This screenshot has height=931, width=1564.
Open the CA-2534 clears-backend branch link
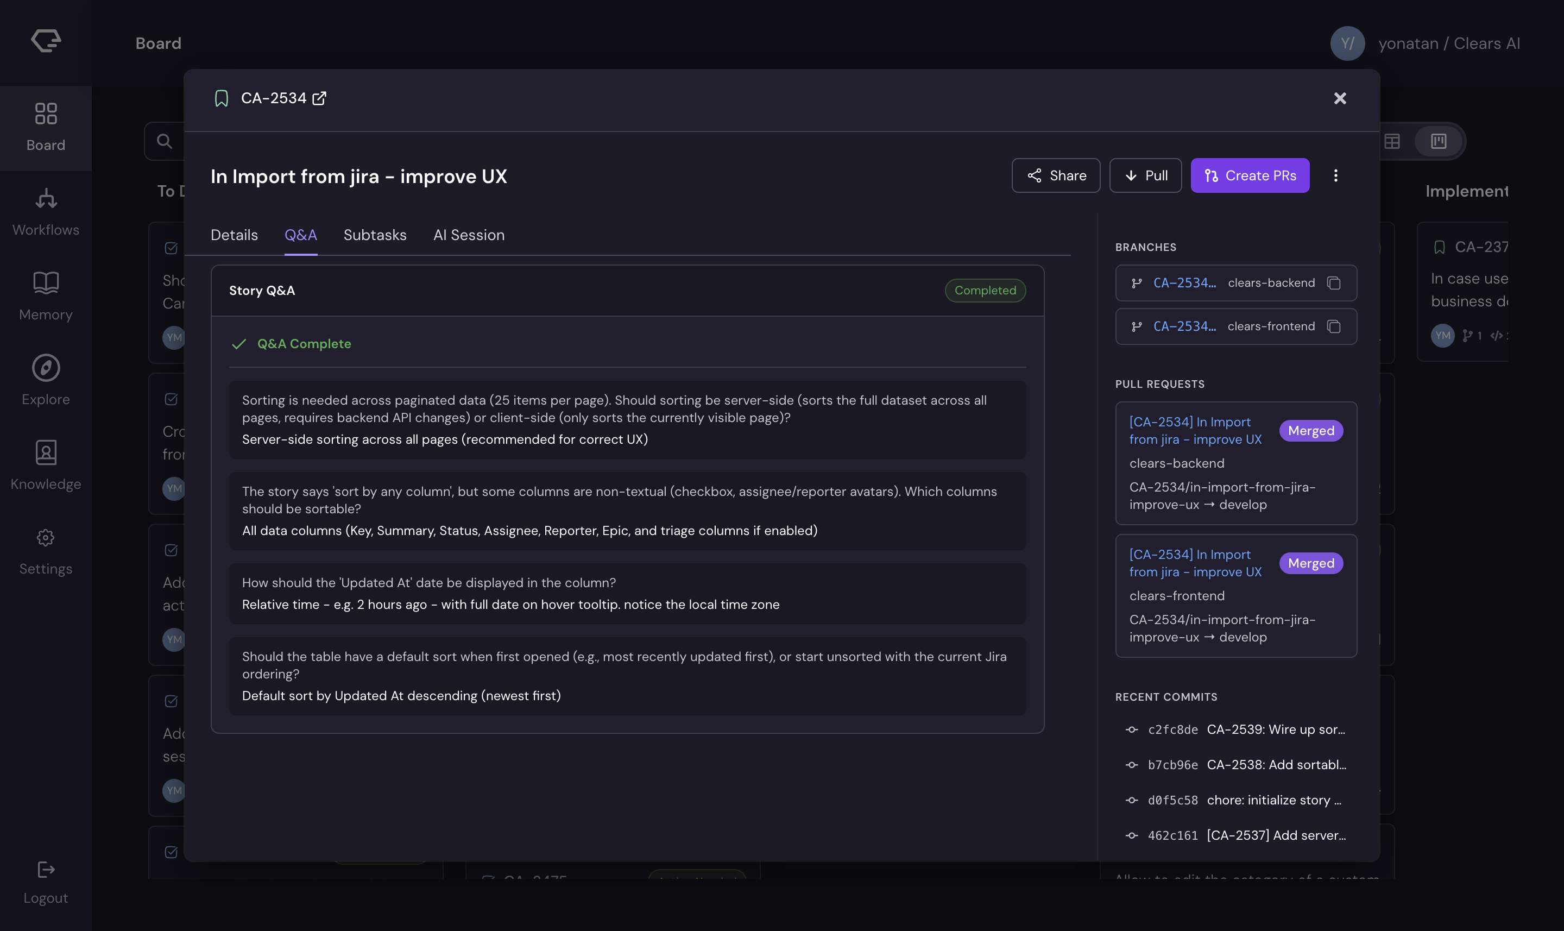click(x=1184, y=283)
